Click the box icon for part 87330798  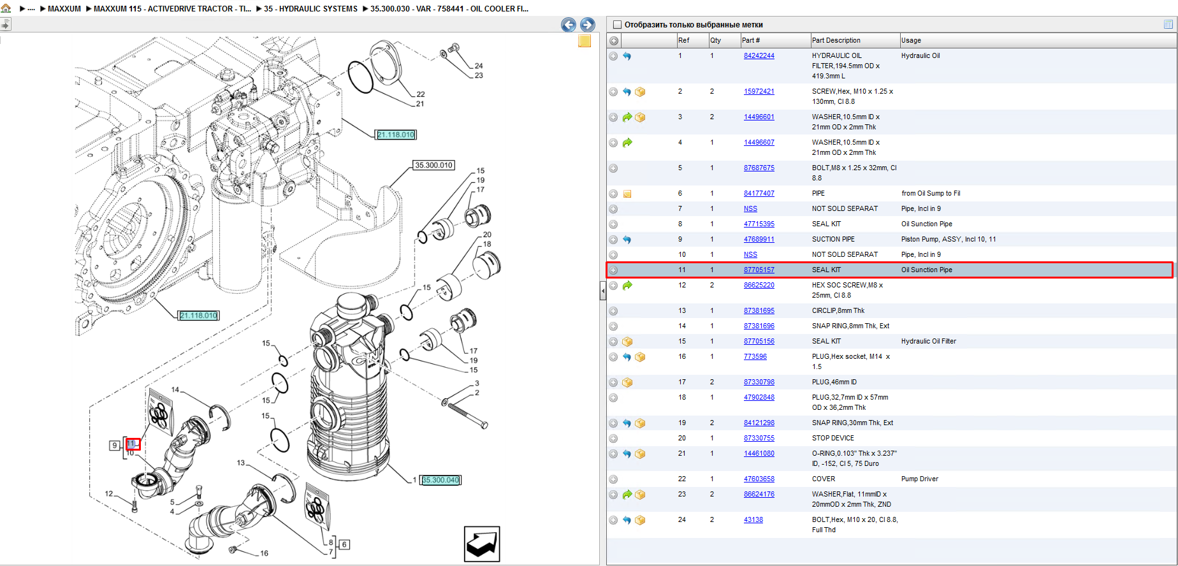(627, 382)
